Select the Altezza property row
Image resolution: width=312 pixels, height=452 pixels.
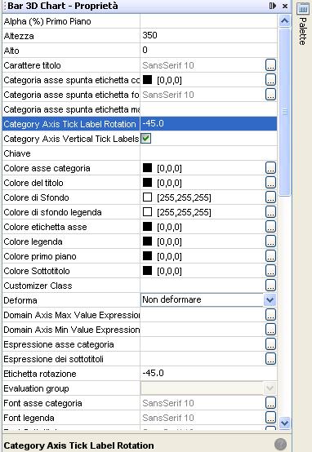pos(140,36)
